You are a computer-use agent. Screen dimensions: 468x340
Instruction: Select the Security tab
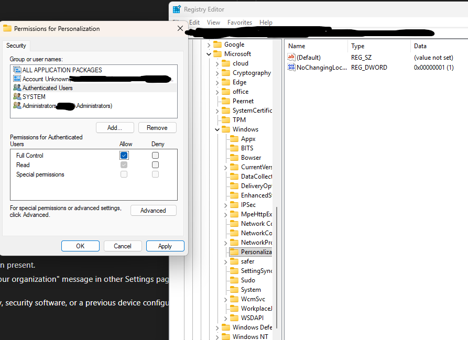tap(16, 46)
